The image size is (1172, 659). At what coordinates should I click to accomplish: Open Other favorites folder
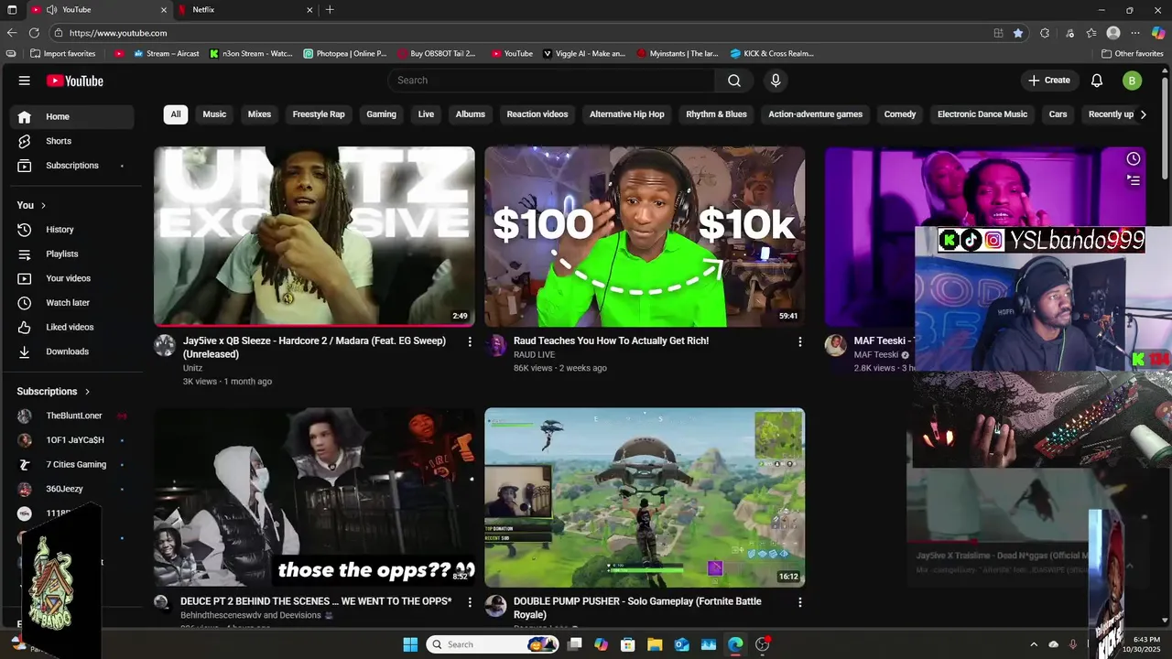pos(1133,54)
